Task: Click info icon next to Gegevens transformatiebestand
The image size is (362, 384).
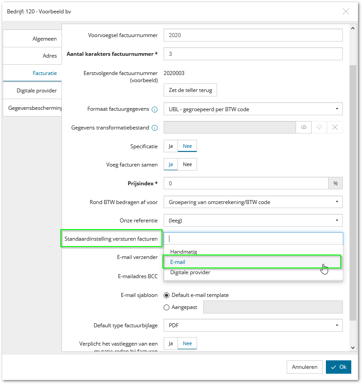Action: pos(155,128)
